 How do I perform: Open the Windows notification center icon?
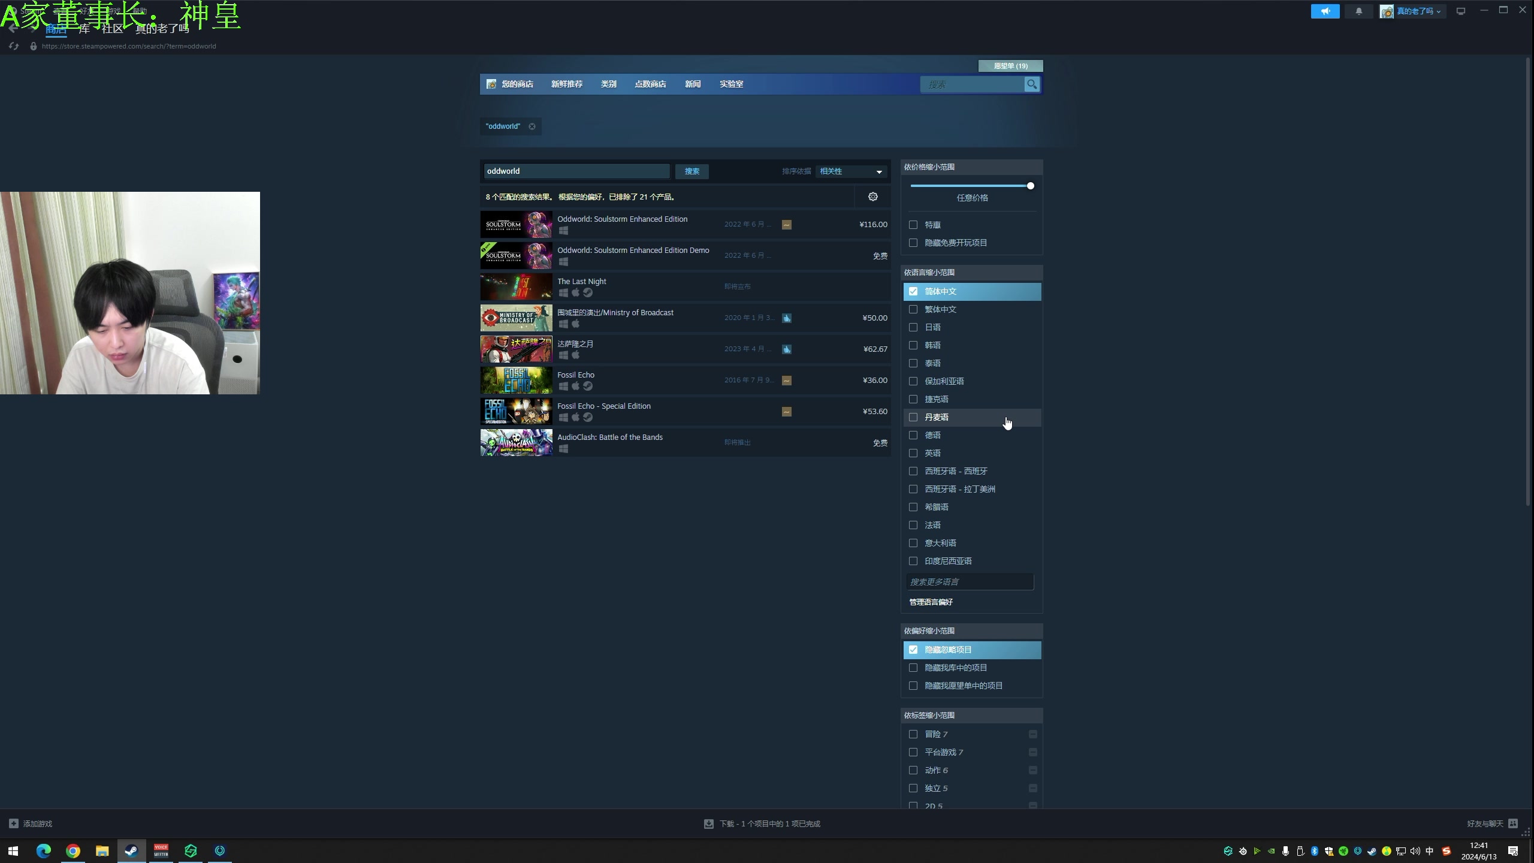pos(1513,851)
